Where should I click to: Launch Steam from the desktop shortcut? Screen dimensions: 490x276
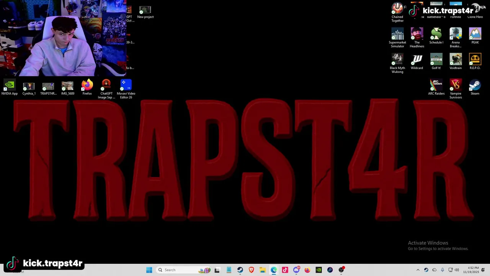[x=475, y=87]
